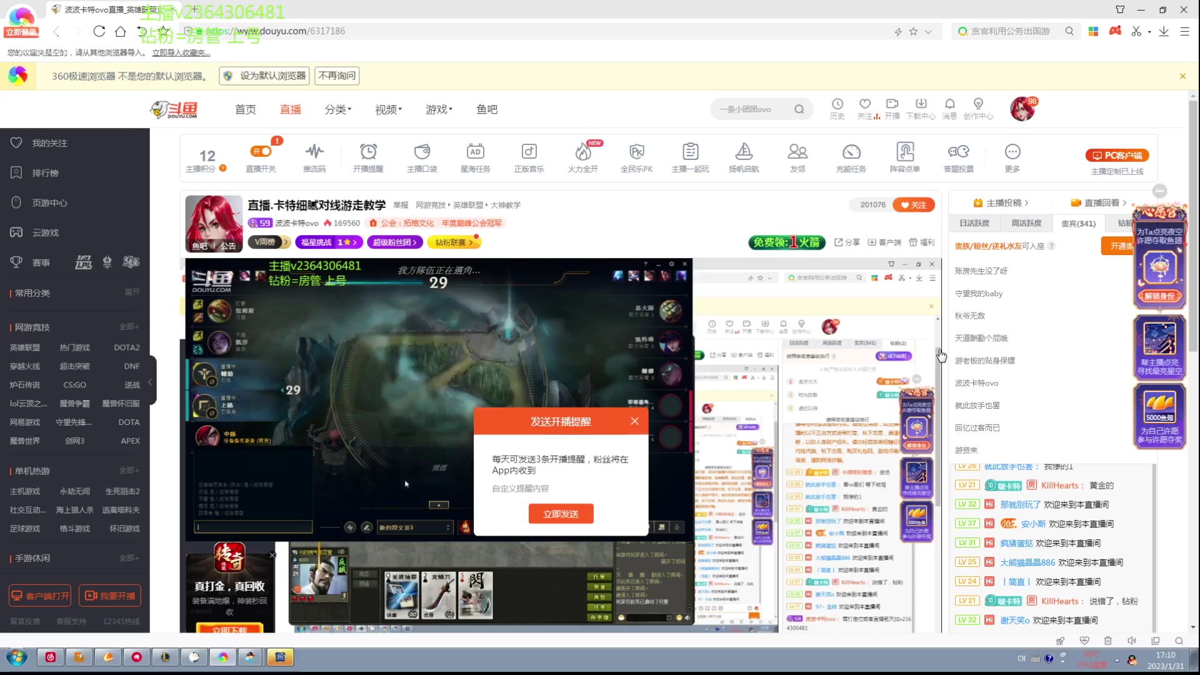Open the 全民乐PK icon
Screen dimensions: 1200x675
tap(636, 158)
